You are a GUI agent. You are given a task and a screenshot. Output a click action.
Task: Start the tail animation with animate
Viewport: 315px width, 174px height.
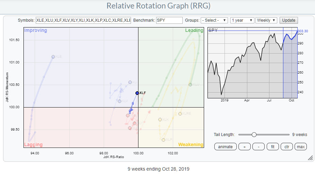(x=225, y=147)
